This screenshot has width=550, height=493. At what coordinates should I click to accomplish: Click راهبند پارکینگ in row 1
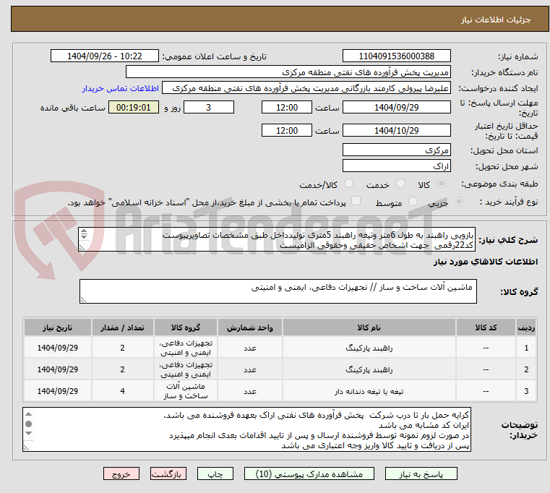(369, 348)
